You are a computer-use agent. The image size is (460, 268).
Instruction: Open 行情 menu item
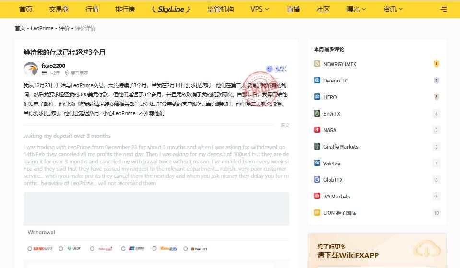pyautogui.click(x=92, y=9)
